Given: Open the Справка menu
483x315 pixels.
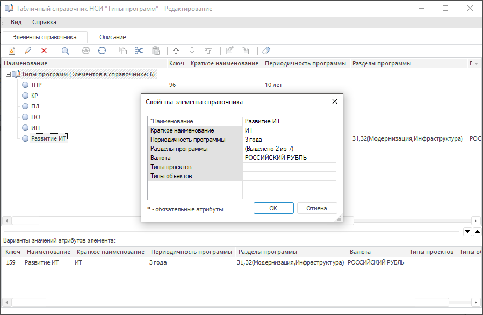Looking at the screenshot, I should pyautogui.click(x=45, y=22).
